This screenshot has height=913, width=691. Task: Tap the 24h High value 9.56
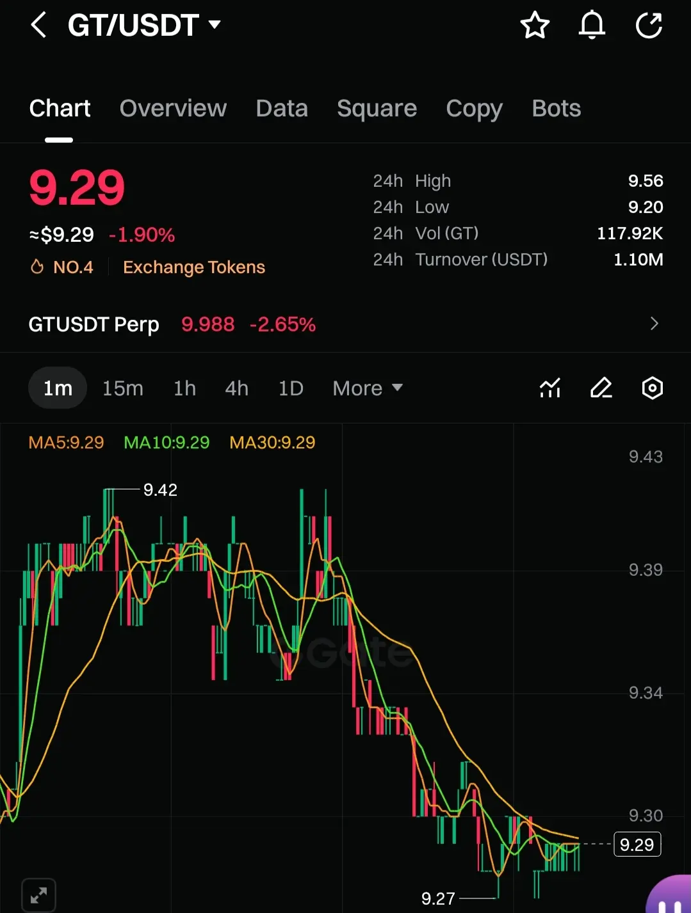tap(646, 181)
